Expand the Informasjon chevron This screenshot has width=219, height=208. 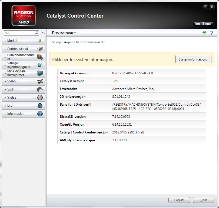[x=5, y=114]
